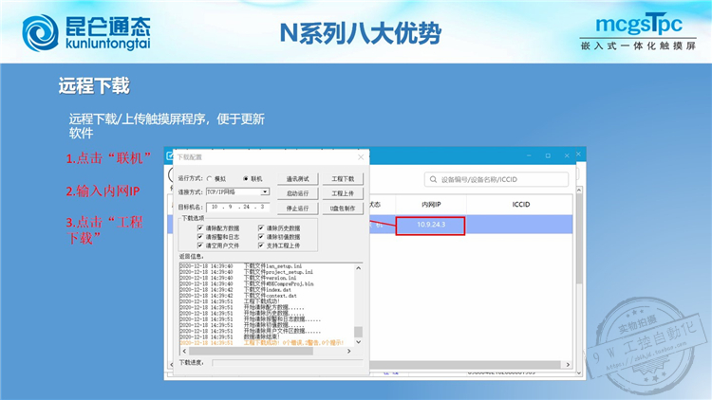
Task: Close the 下载配置 dialog
Action: (x=360, y=156)
